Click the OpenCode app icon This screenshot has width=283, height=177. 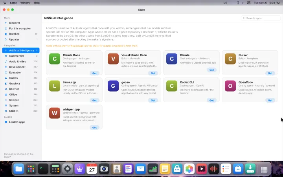click(x=230, y=86)
